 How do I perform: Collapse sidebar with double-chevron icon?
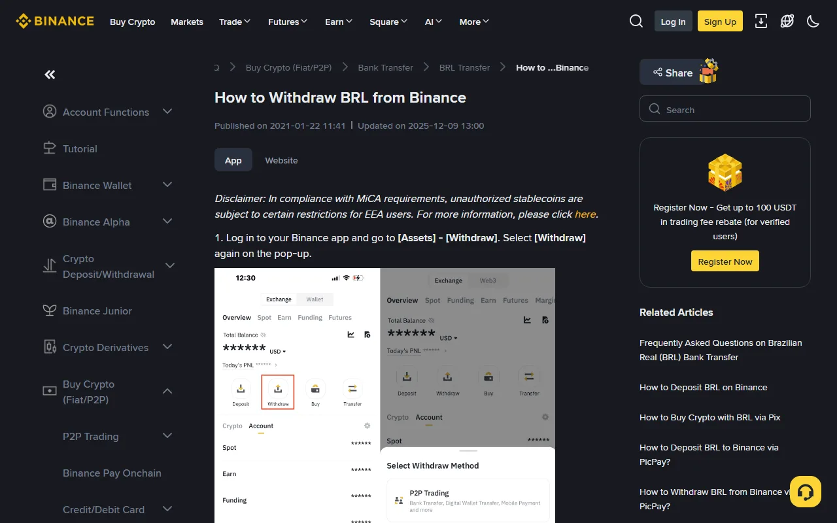point(50,75)
